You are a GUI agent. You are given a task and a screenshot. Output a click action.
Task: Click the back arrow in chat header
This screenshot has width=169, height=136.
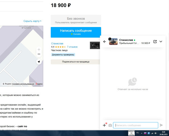104,42
